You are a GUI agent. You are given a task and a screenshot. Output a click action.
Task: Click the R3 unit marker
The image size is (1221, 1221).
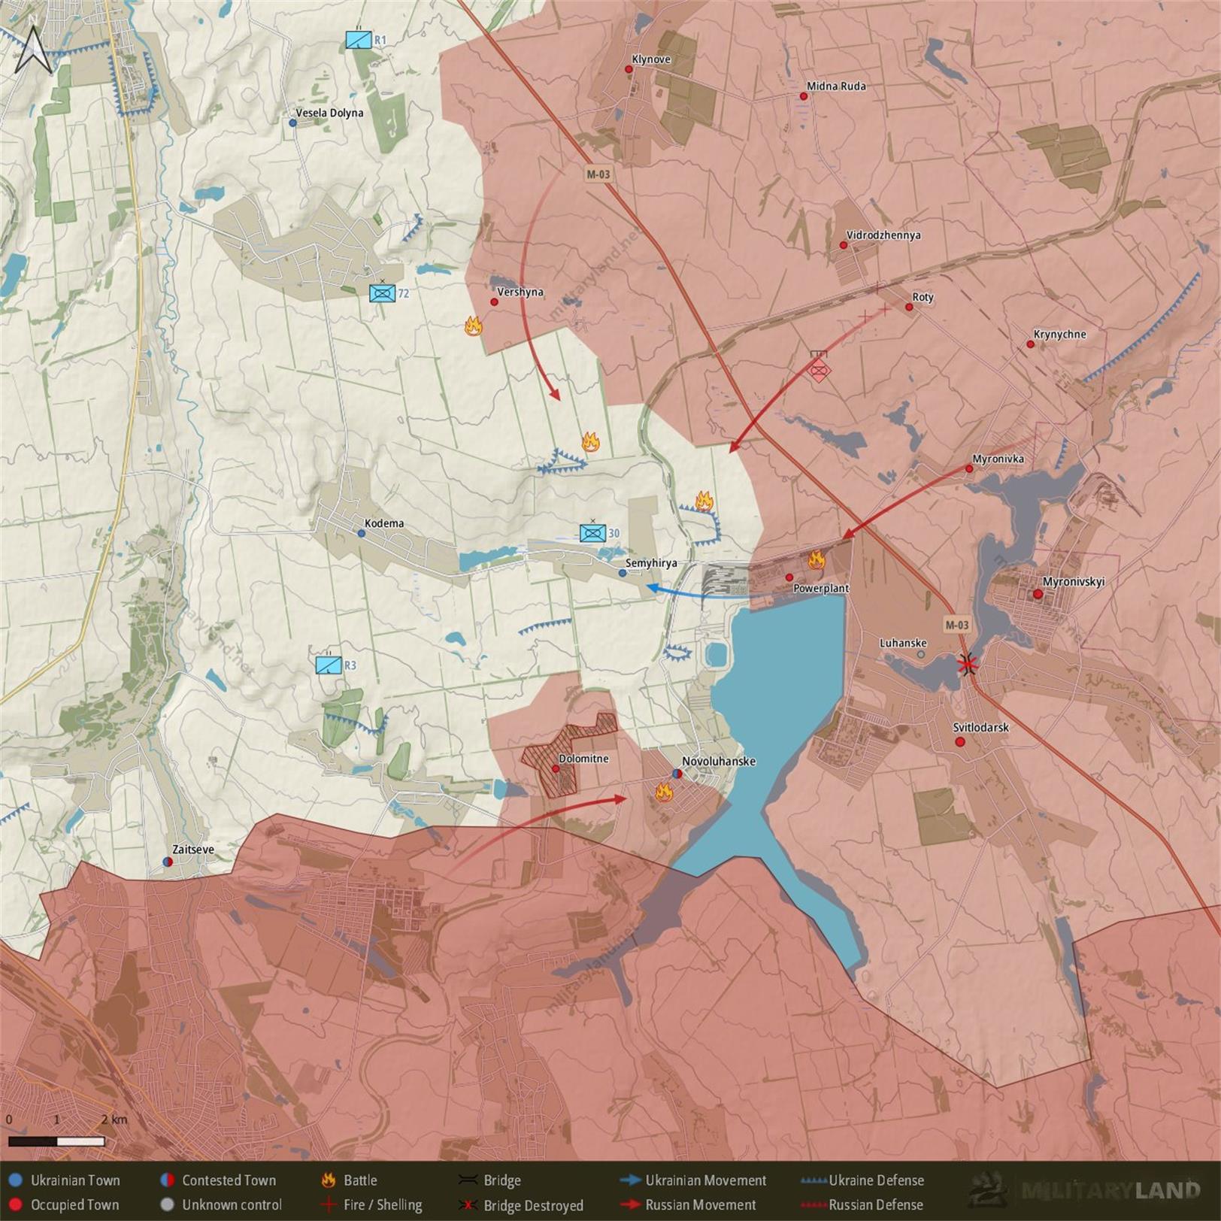click(329, 665)
